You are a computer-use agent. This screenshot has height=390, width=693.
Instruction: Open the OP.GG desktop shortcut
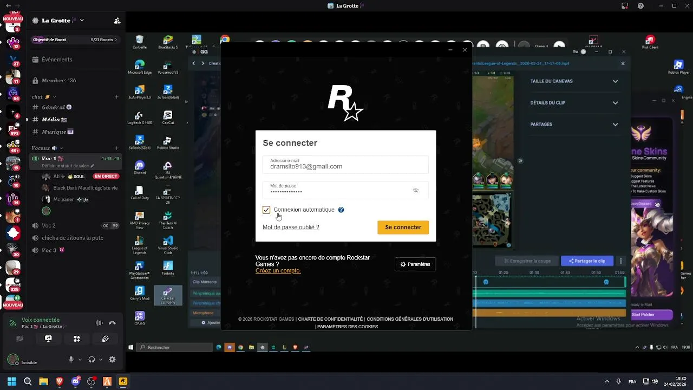pyautogui.click(x=139, y=317)
